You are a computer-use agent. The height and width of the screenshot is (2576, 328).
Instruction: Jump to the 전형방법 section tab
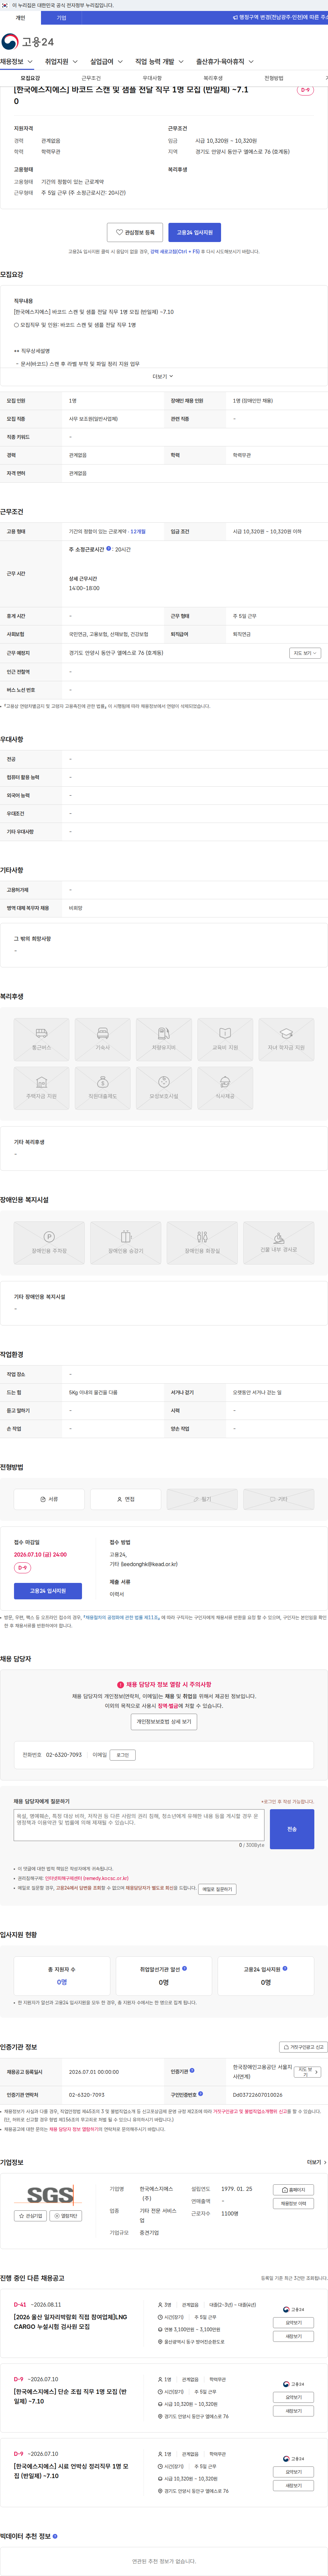(273, 78)
